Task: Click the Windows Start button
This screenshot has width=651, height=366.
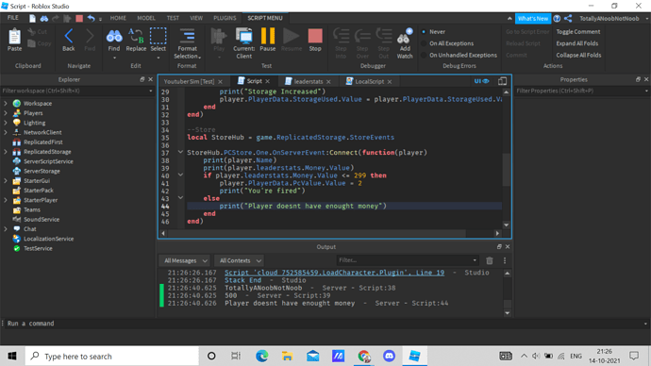Action: 12,356
